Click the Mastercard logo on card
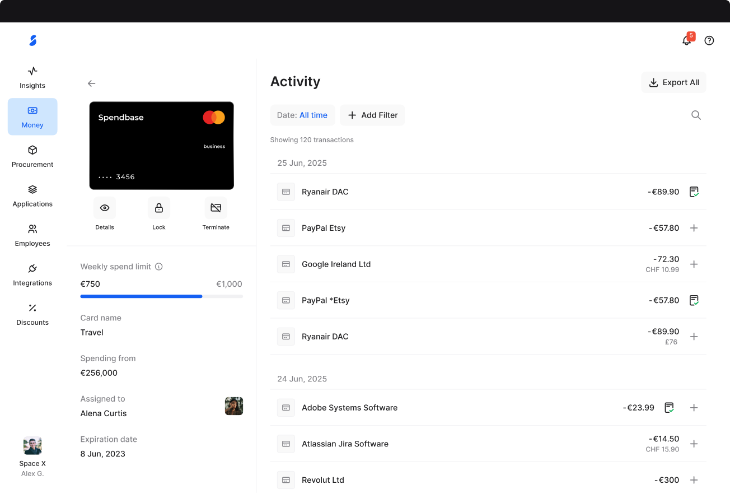The height and width of the screenshot is (494, 730). [214, 118]
